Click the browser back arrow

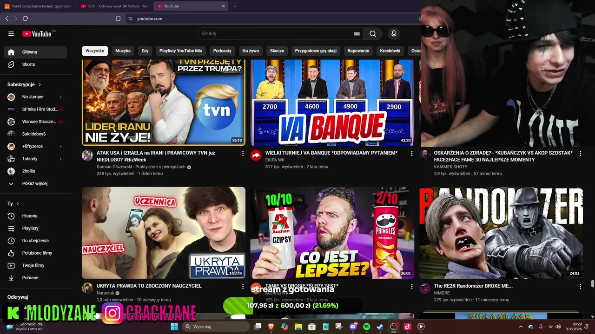pos(7,19)
